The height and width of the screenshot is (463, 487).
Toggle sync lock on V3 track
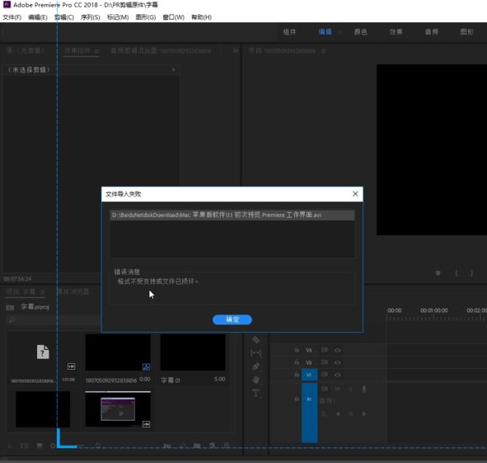pyautogui.click(x=324, y=350)
